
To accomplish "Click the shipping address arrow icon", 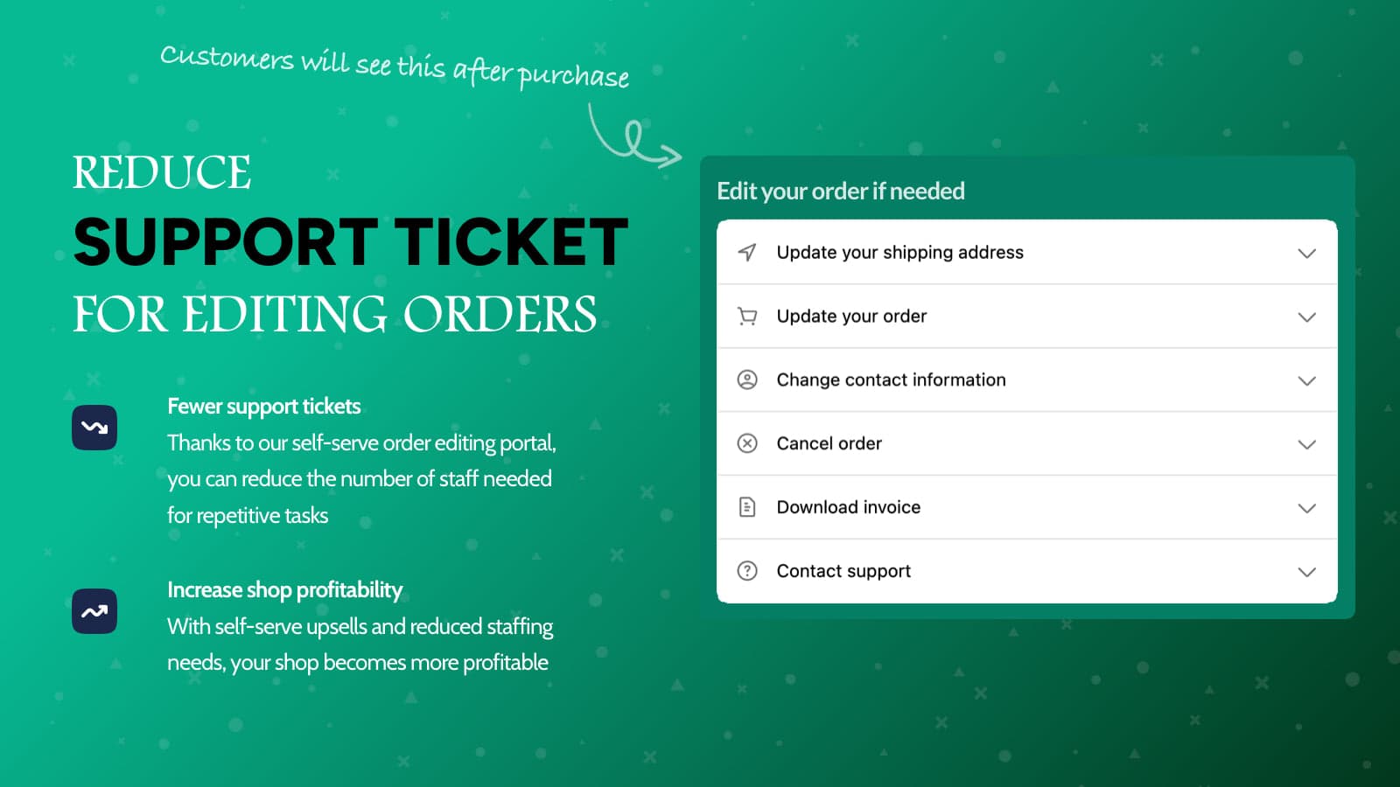I will [x=747, y=253].
